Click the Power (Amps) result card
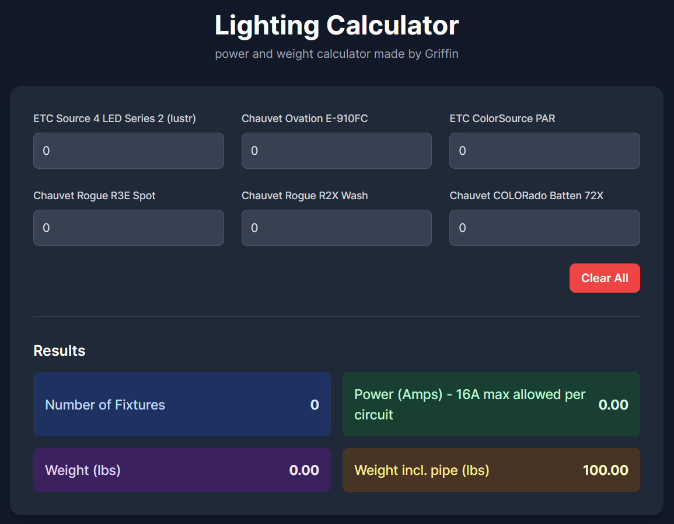674x524 pixels. (x=491, y=404)
